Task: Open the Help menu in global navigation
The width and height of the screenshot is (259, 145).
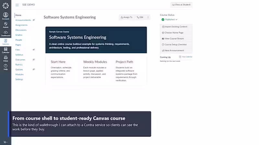Action: (x=6, y=67)
